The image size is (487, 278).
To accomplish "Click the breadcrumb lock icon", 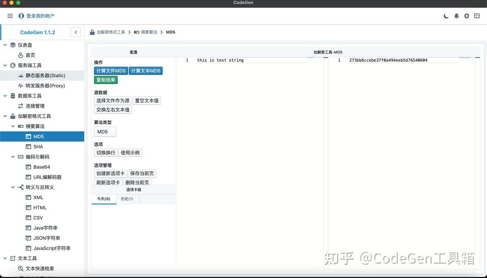I will (x=92, y=32).
